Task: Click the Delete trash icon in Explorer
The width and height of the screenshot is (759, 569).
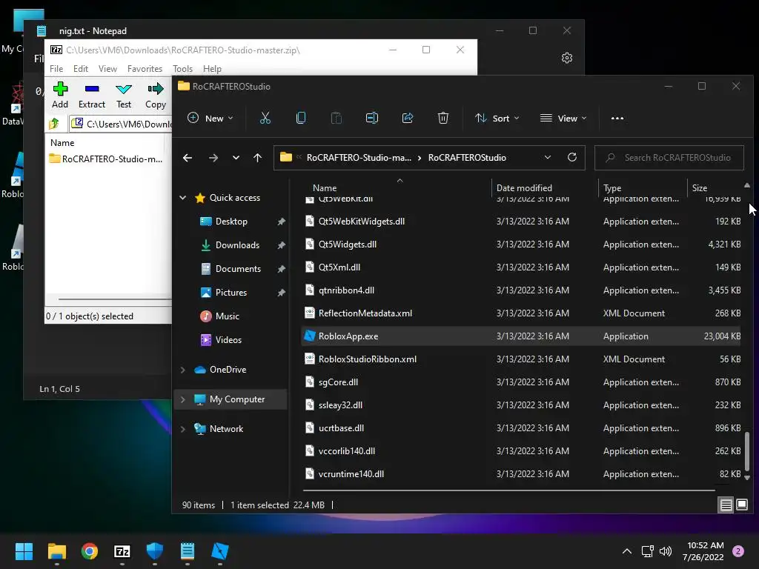Action: tap(443, 118)
